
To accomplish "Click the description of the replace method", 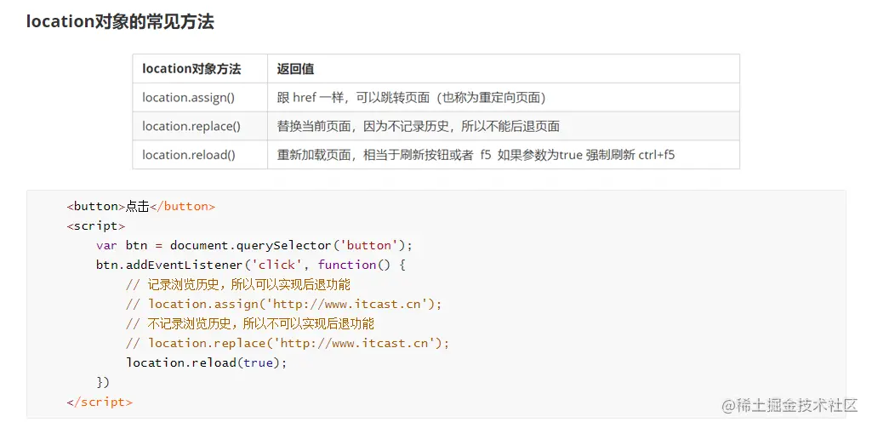I will coord(418,126).
